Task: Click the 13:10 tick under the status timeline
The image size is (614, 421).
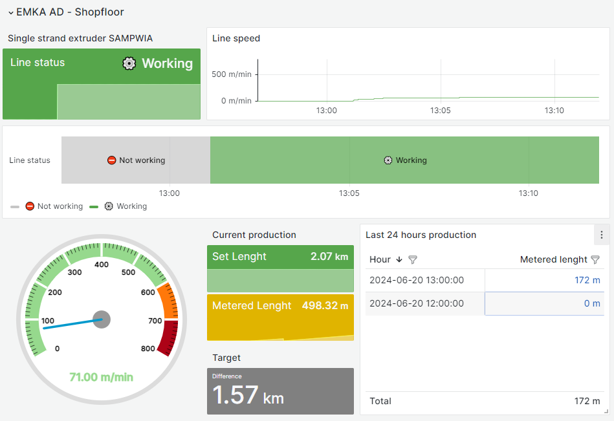Action: coord(528,193)
